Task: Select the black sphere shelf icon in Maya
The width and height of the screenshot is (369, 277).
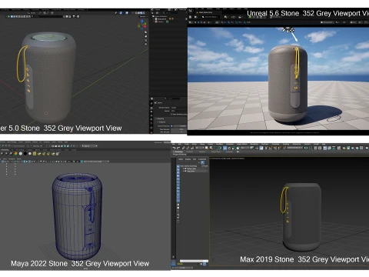Action: point(25,153)
